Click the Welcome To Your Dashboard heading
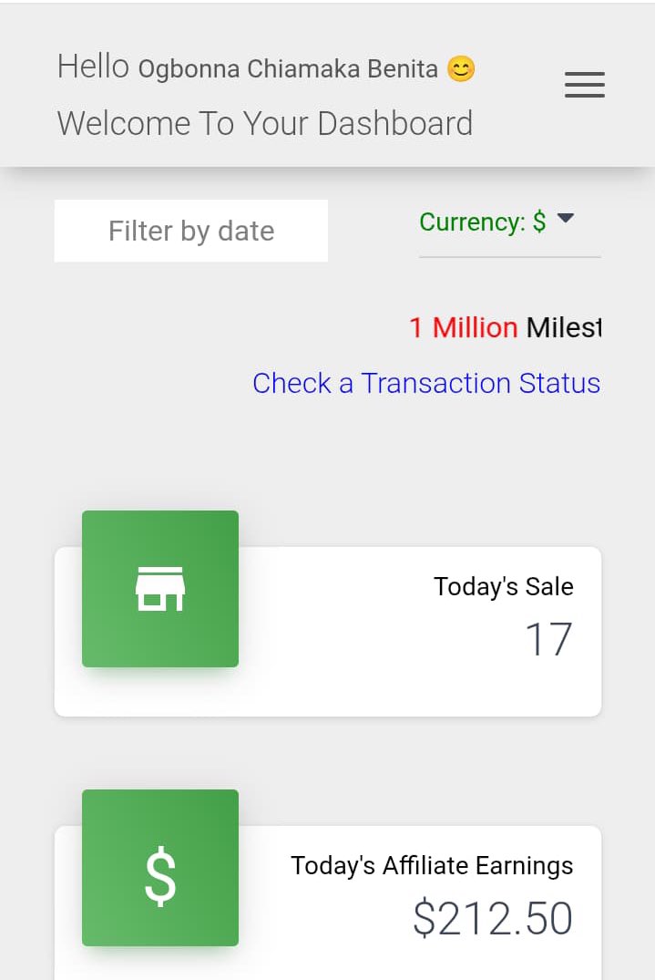 (x=265, y=123)
